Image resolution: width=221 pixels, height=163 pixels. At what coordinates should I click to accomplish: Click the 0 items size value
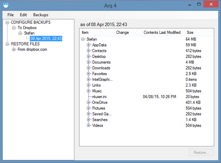tap(191, 79)
